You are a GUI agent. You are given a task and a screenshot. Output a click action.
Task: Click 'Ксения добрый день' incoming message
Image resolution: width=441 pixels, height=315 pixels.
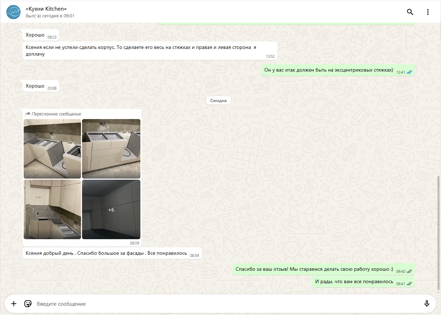click(106, 253)
